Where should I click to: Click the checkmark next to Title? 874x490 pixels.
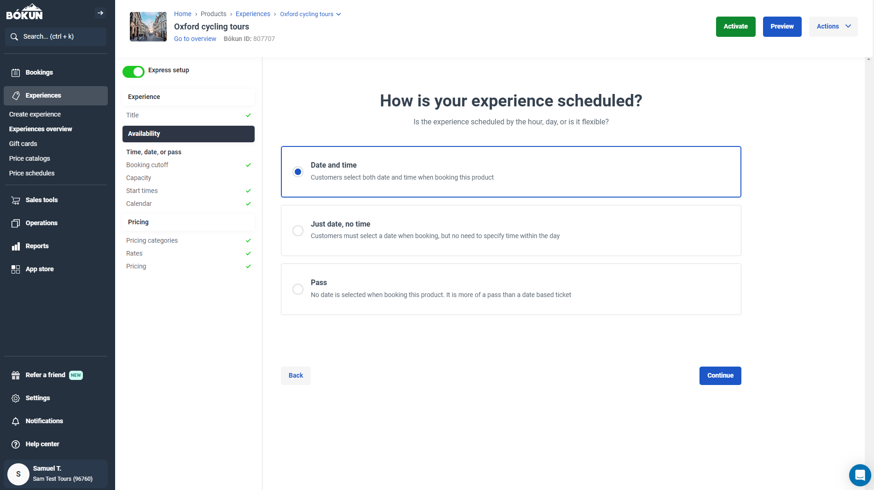(248, 115)
